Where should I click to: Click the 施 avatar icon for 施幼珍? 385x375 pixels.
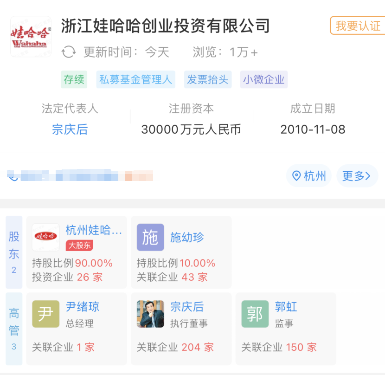pos(150,237)
